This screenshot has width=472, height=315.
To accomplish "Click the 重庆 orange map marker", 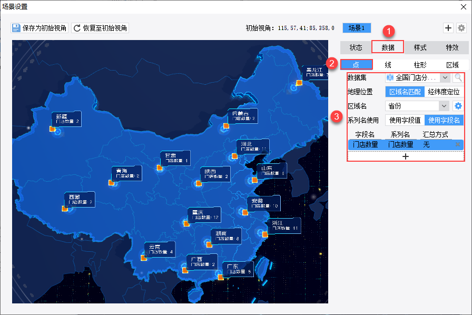I will pyautogui.click(x=186, y=224).
